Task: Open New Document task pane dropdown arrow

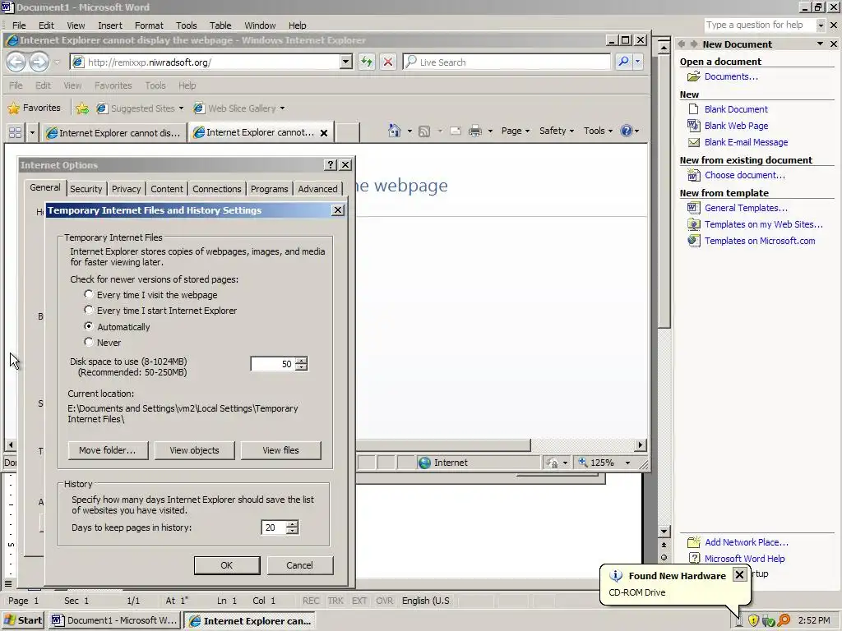Action: [x=820, y=44]
